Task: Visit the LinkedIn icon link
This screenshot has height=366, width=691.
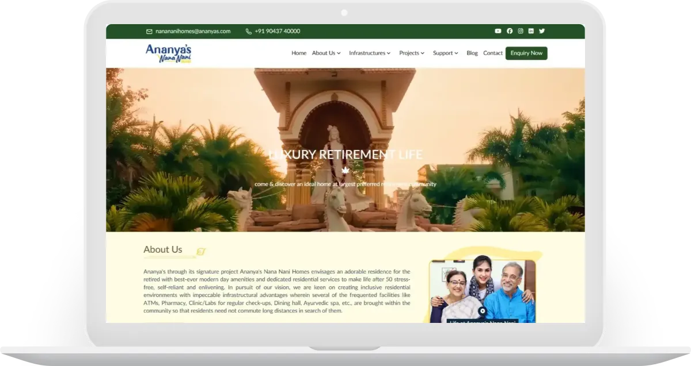Action: pyautogui.click(x=531, y=31)
